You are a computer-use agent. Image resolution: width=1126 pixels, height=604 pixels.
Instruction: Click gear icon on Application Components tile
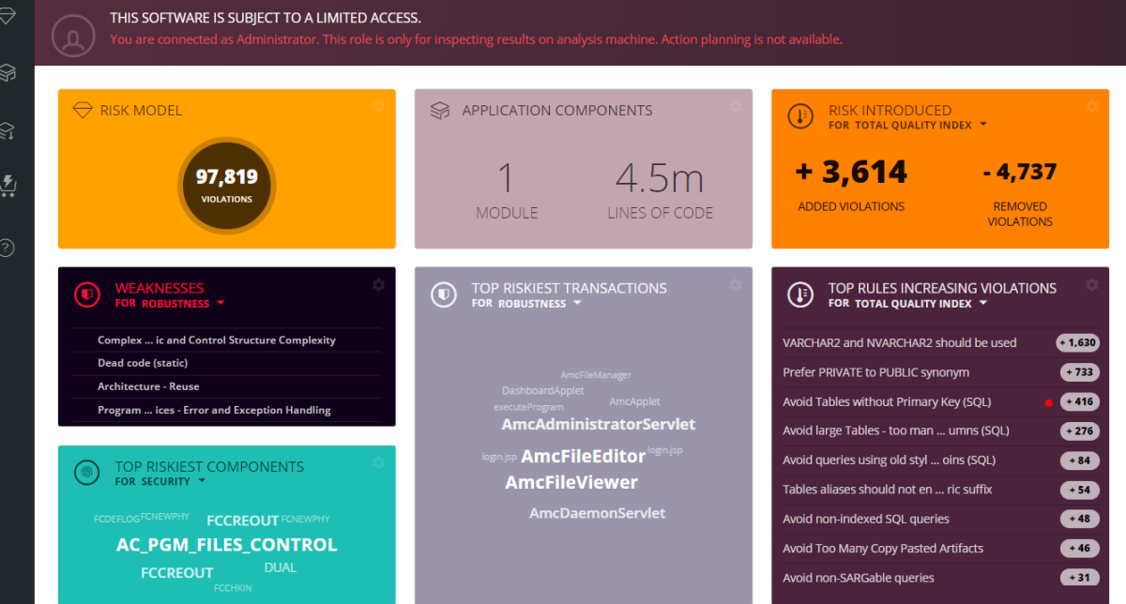point(736,106)
